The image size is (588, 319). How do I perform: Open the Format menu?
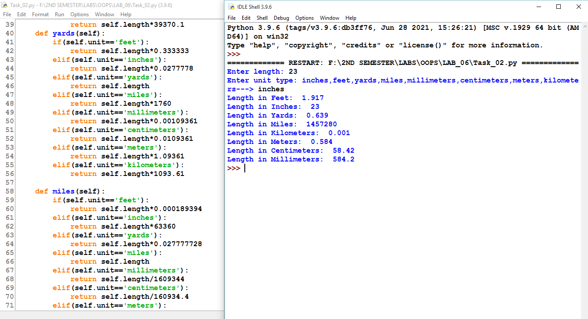pyautogui.click(x=40, y=14)
